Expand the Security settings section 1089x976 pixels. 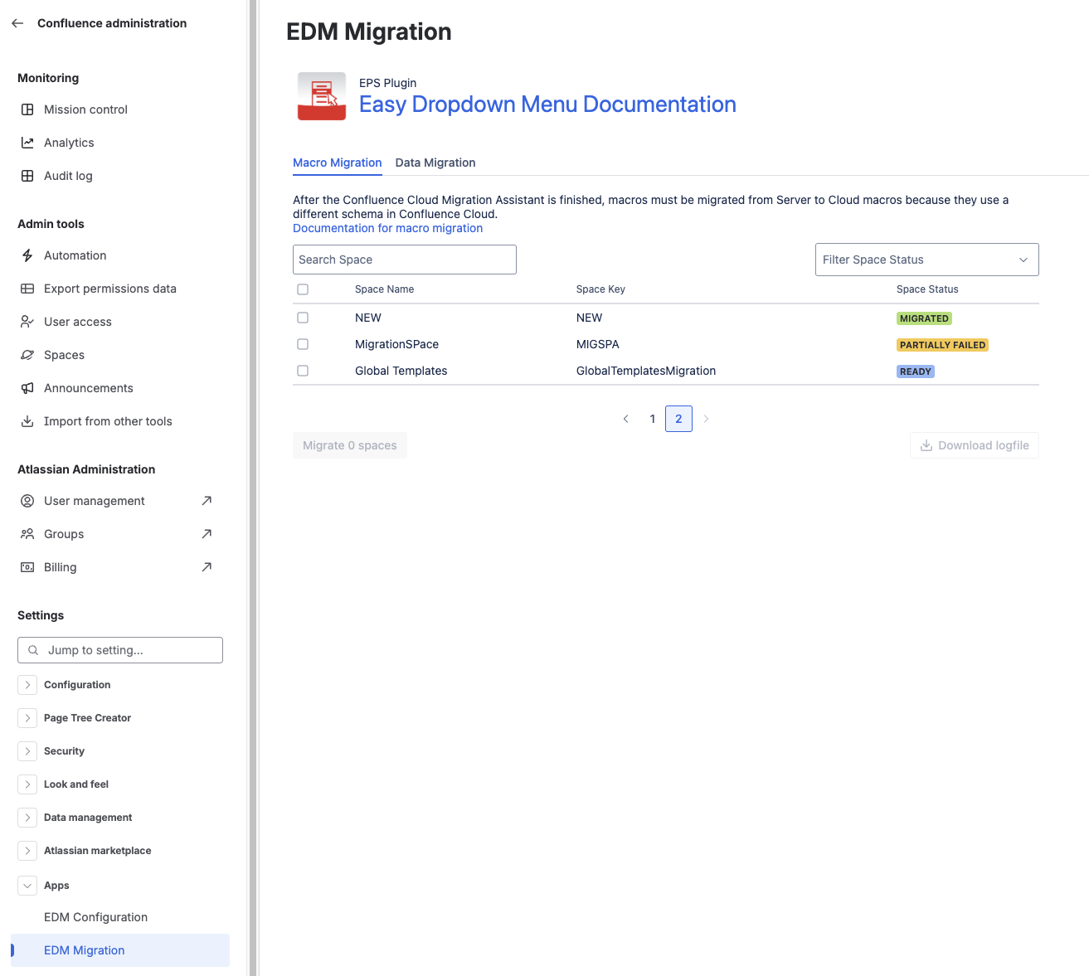point(27,751)
